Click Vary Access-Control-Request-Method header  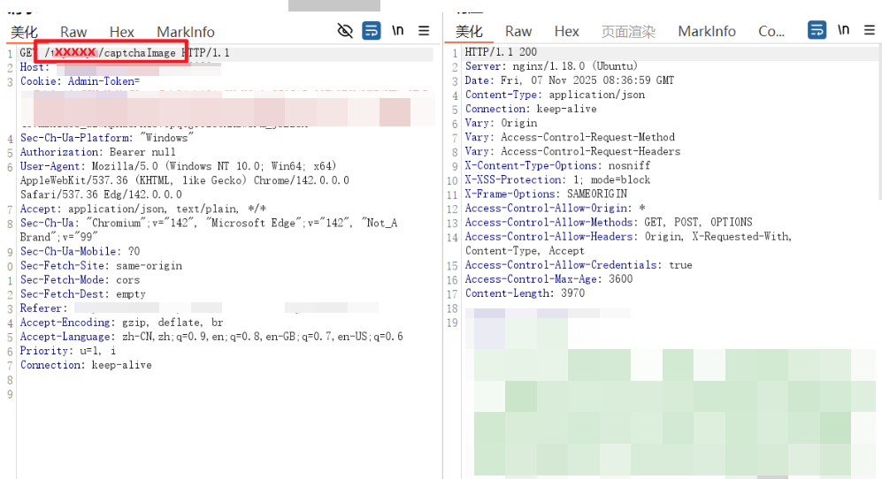pyautogui.click(x=570, y=137)
